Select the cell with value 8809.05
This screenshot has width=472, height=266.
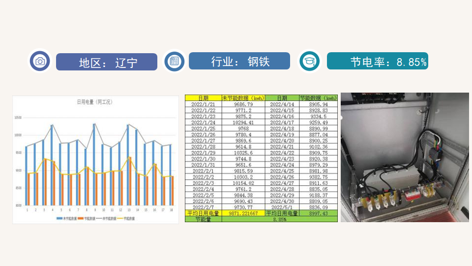319,201
